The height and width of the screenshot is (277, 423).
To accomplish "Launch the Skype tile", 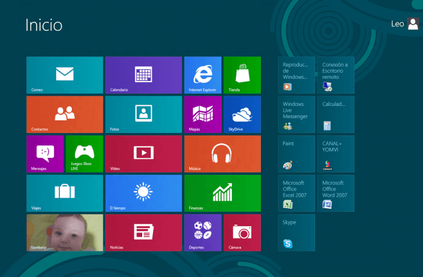I will coord(296,233).
